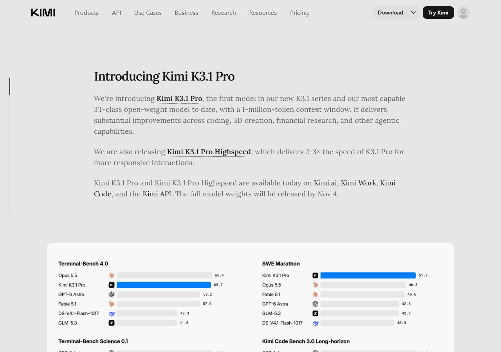This screenshot has height=352, width=501.
Task: Click DS-V4.1-Flash-1017 whale icon in Terminal-Bench 4.0
Action: (x=112, y=314)
